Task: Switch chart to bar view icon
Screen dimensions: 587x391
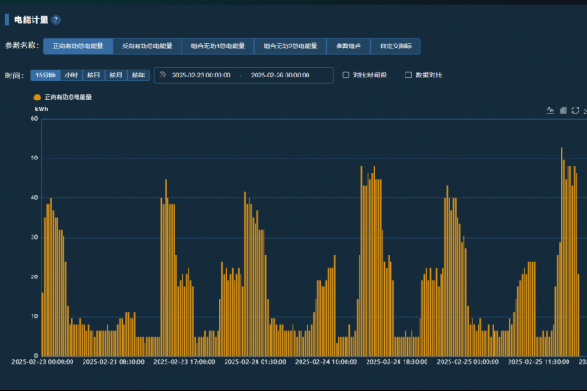Action: (x=563, y=110)
